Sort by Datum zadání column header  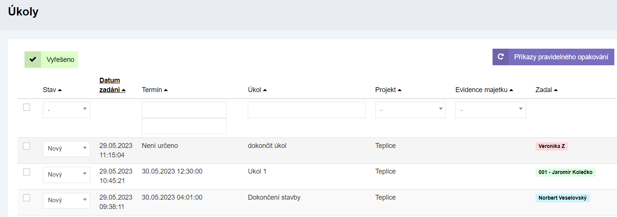110,85
